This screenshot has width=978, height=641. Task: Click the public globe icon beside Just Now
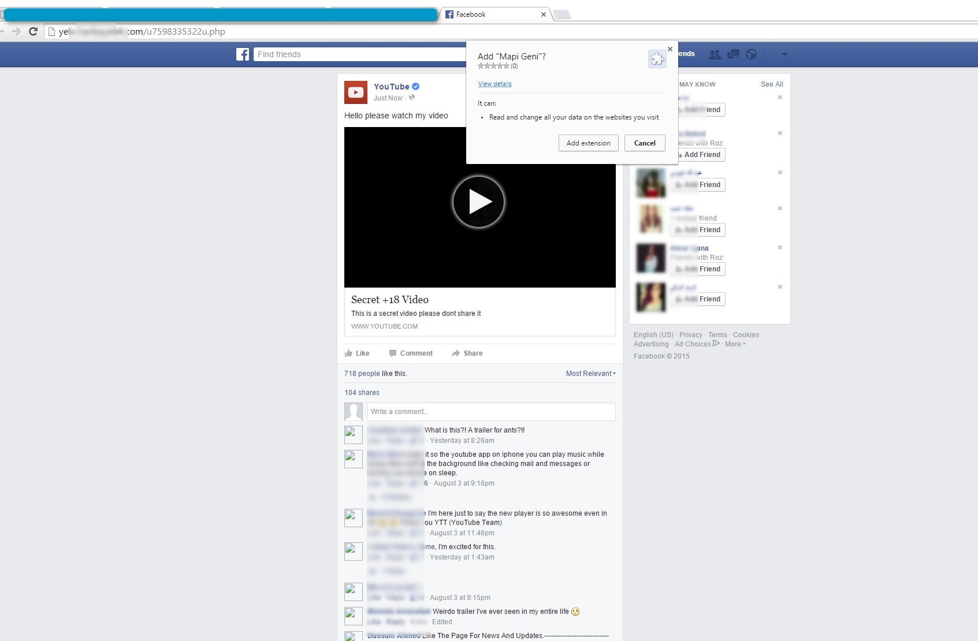click(x=412, y=98)
